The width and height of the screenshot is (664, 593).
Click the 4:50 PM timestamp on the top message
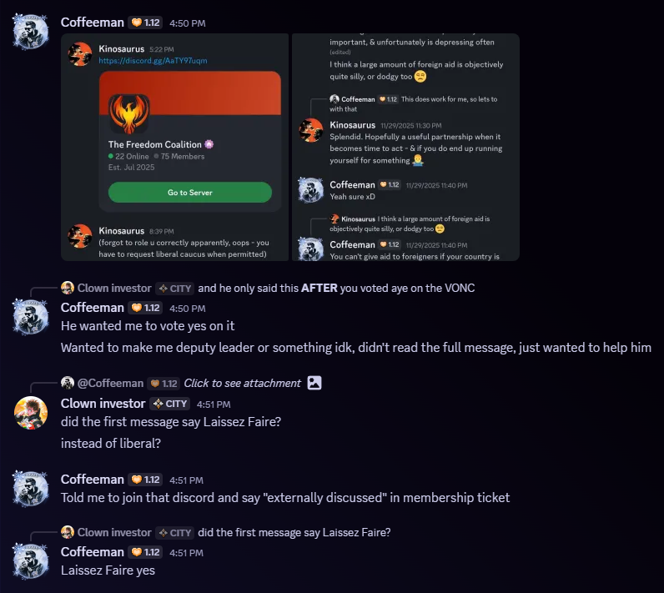coord(187,23)
